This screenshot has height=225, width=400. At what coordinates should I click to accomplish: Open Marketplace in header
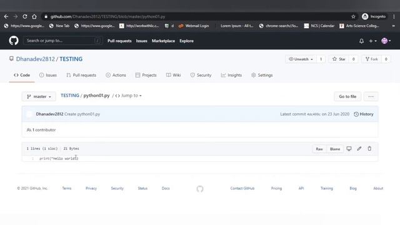click(x=163, y=41)
